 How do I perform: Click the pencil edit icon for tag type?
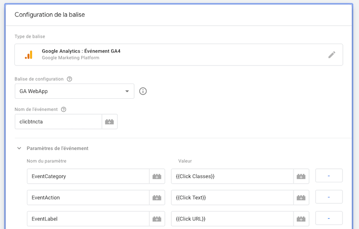(x=332, y=55)
